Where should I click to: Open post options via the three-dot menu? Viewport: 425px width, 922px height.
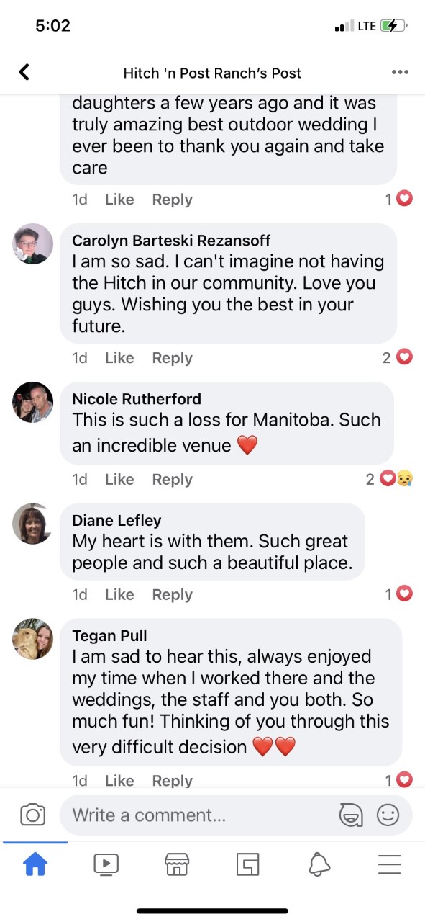(x=400, y=72)
